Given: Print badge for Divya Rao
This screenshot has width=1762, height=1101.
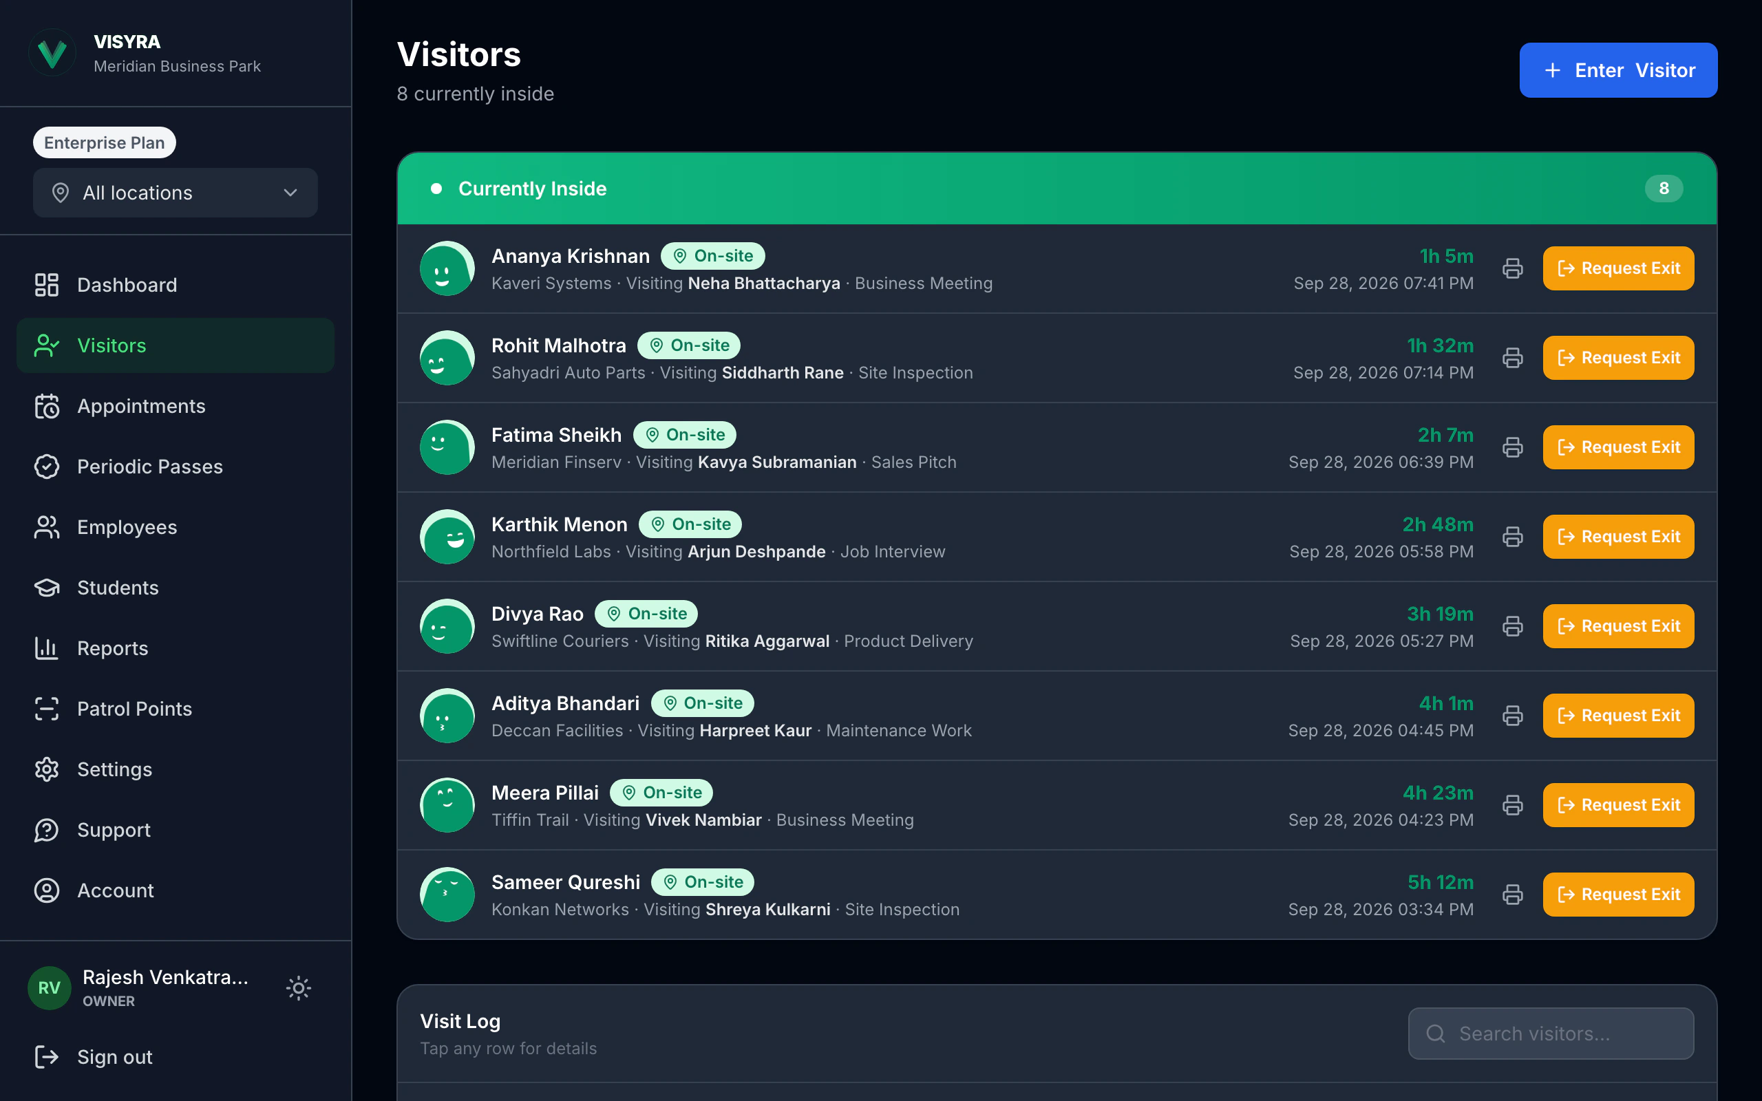Looking at the screenshot, I should click(x=1512, y=626).
